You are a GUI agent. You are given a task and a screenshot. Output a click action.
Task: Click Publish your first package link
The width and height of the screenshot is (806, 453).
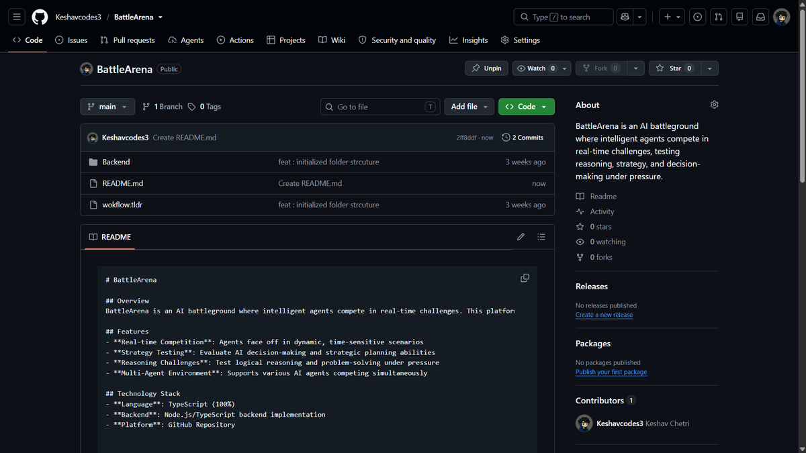coord(611,372)
